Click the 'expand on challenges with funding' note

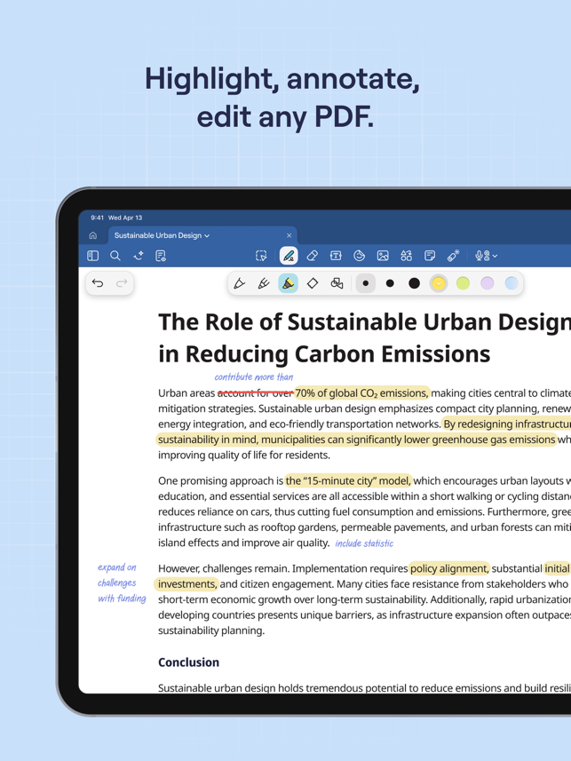[x=122, y=583]
